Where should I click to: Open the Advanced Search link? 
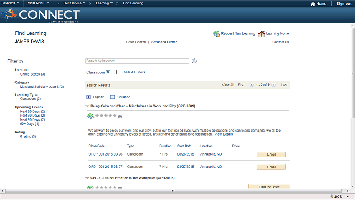(164, 42)
